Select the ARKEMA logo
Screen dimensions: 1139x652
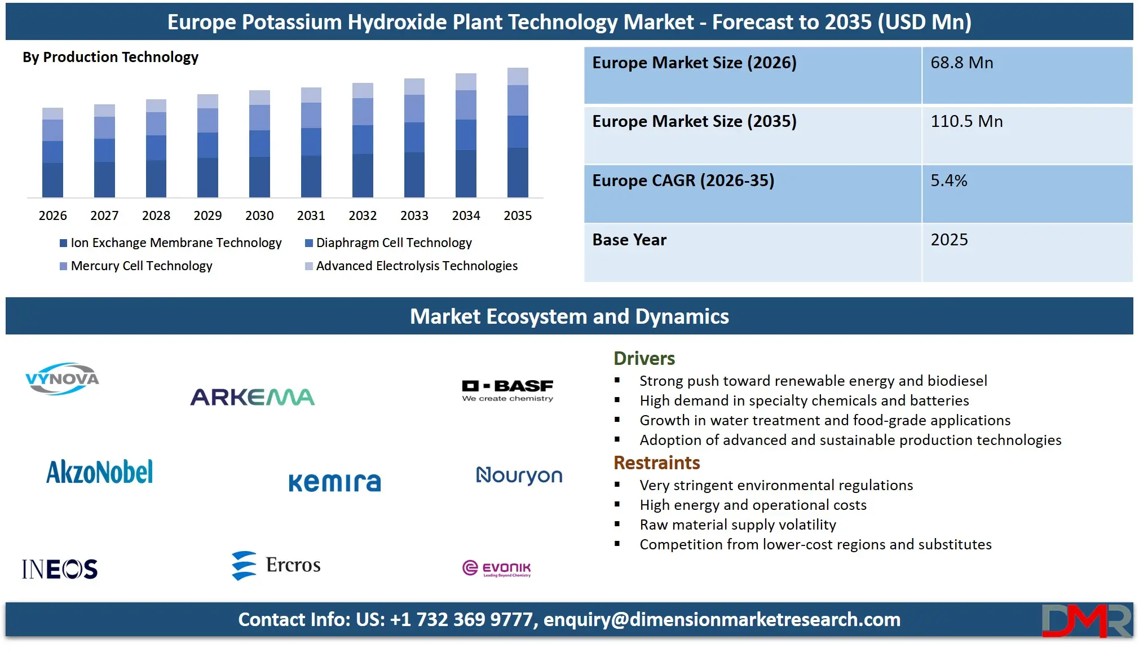point(254,396)
